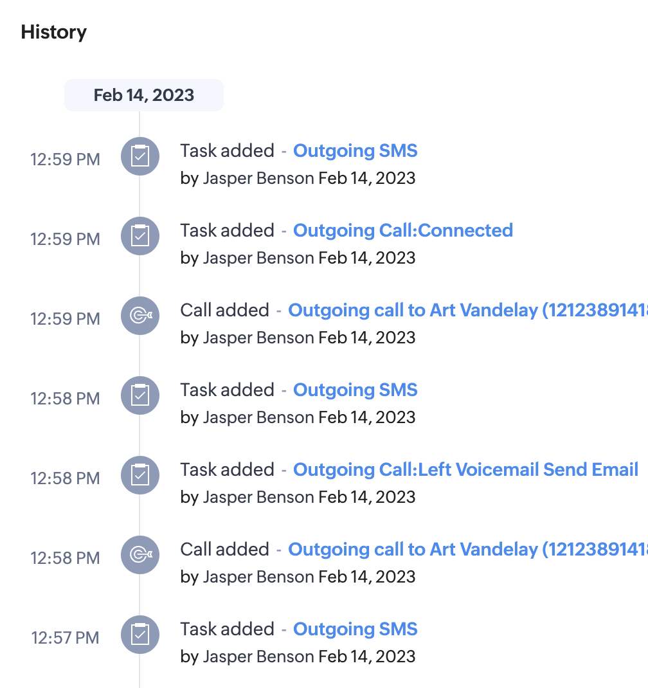Click the 12:57 PM timestamp
This screenshot has width=648, height=688.
(65, 638)
